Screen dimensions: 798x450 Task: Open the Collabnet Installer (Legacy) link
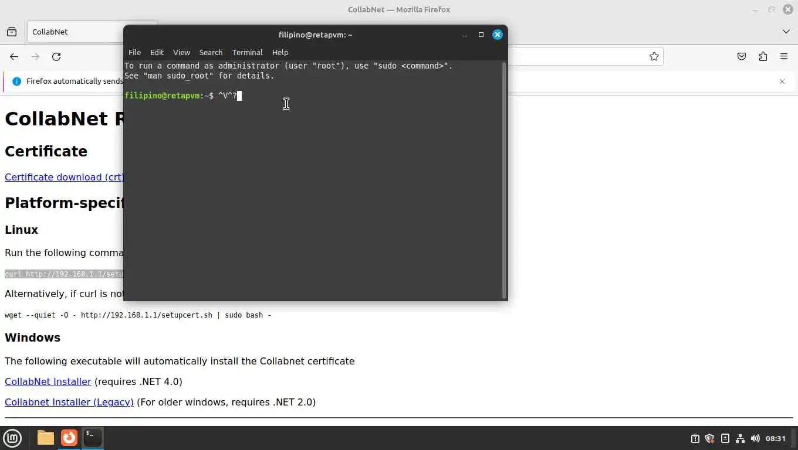pos(69,402)
